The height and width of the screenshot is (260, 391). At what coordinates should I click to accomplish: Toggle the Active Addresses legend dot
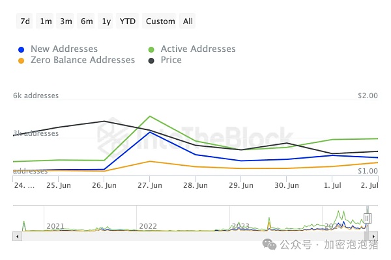click(x=152, y=49)
